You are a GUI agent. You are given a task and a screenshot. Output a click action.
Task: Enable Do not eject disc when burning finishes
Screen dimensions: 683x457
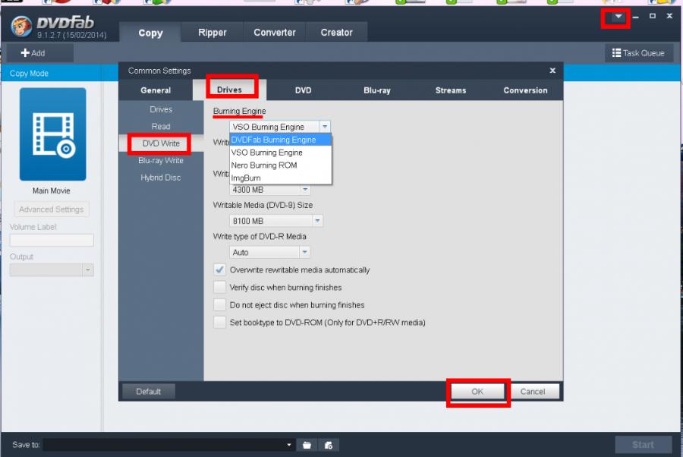pyautogui.click(x=219, y=304)
